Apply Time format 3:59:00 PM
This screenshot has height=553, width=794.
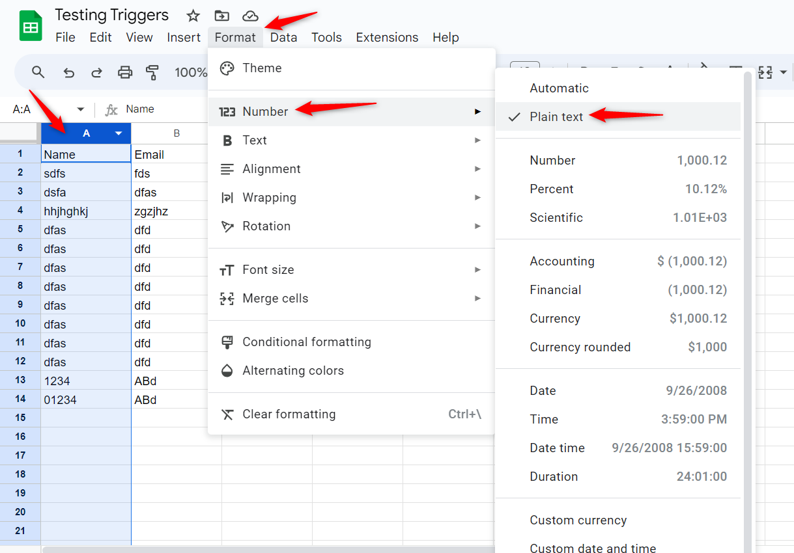click(x=618, y=420)
